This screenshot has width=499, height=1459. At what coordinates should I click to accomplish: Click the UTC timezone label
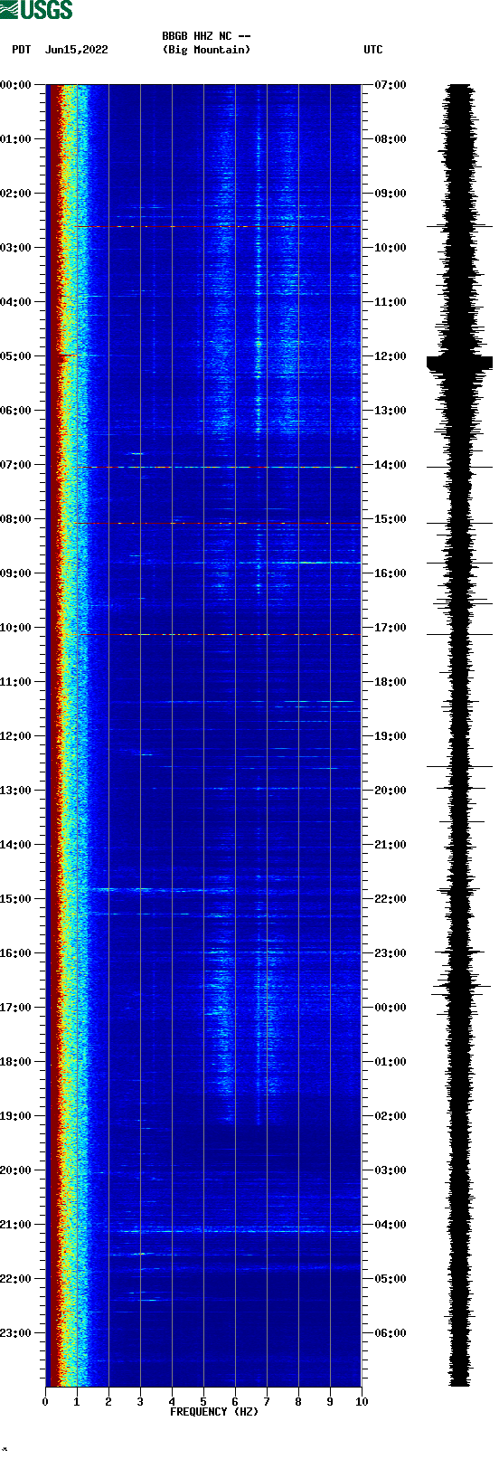pos(373,50)
